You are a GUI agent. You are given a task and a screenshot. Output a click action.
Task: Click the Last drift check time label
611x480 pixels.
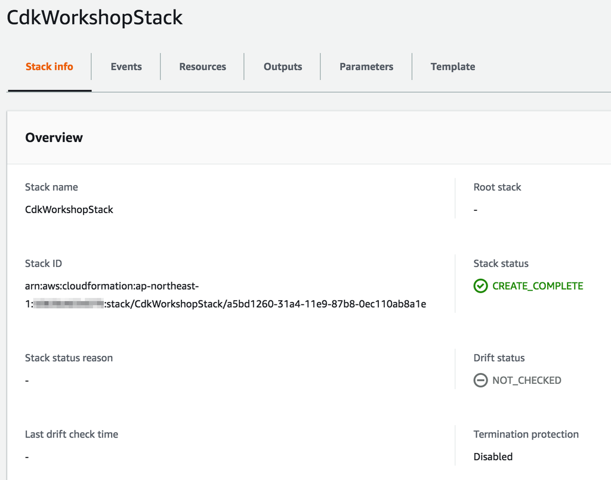(x=72, y=435)
